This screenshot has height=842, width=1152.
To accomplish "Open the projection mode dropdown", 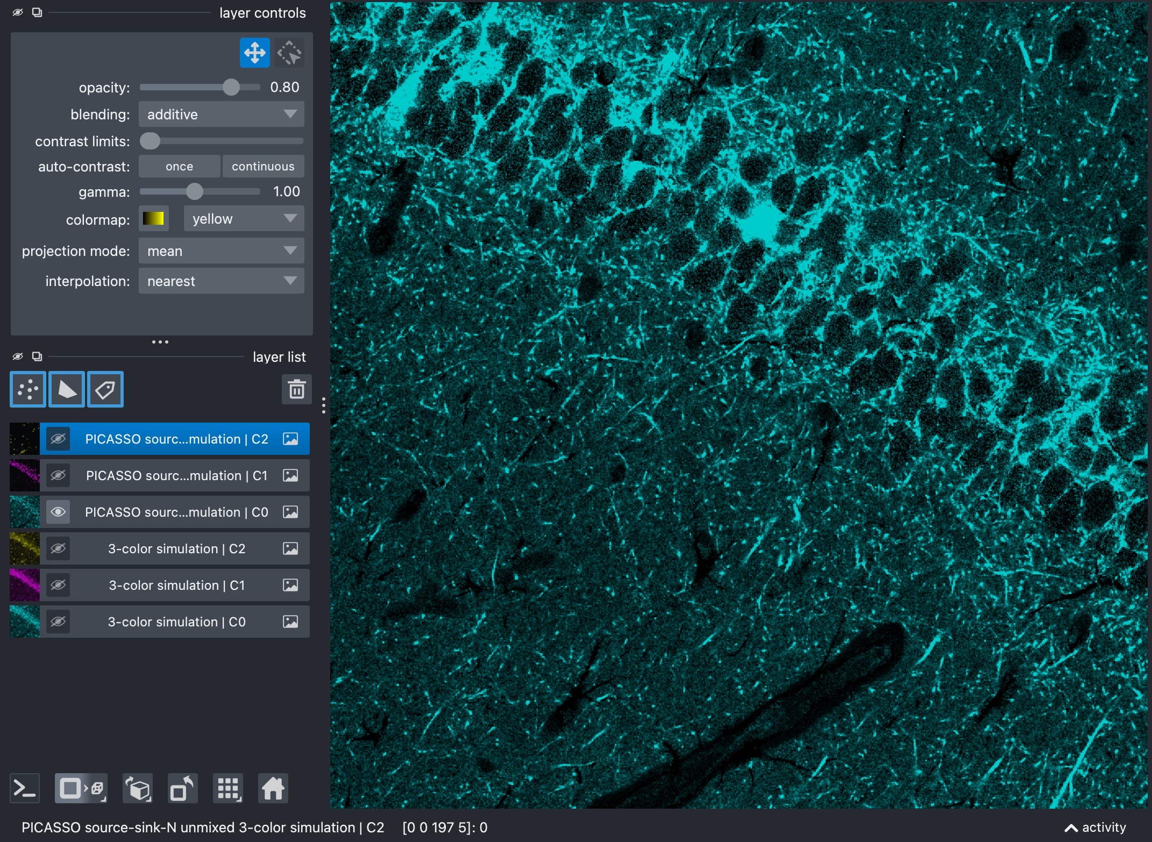I will (222, 251).
